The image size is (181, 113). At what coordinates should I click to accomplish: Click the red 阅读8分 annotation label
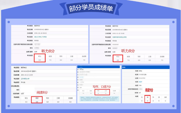[42, 92]
